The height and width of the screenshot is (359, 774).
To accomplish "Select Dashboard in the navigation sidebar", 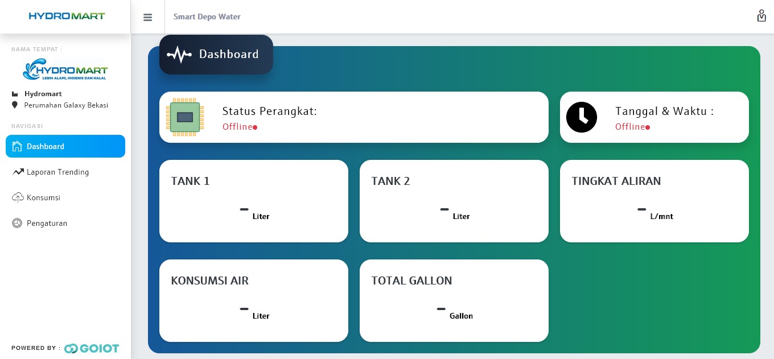I will click(x=65, y=146).
